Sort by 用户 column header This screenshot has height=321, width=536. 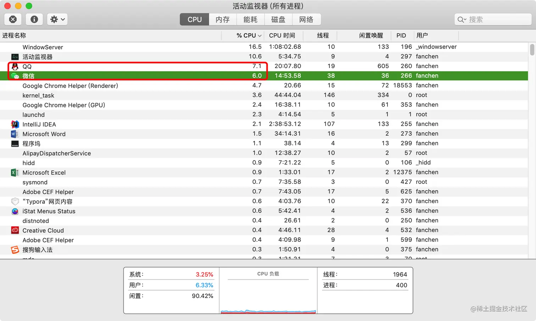pyautogui.click(x=436, y=35)
